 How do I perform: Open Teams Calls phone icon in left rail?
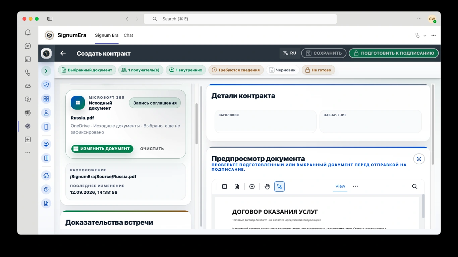pos(28,73)
